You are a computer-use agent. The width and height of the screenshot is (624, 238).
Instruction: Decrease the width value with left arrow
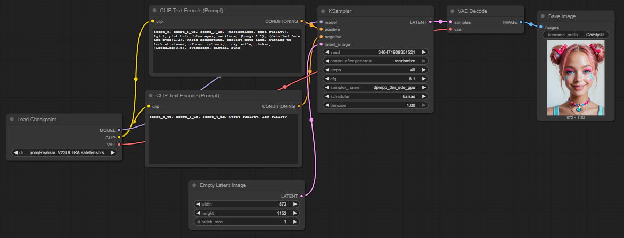coord(198,204)
